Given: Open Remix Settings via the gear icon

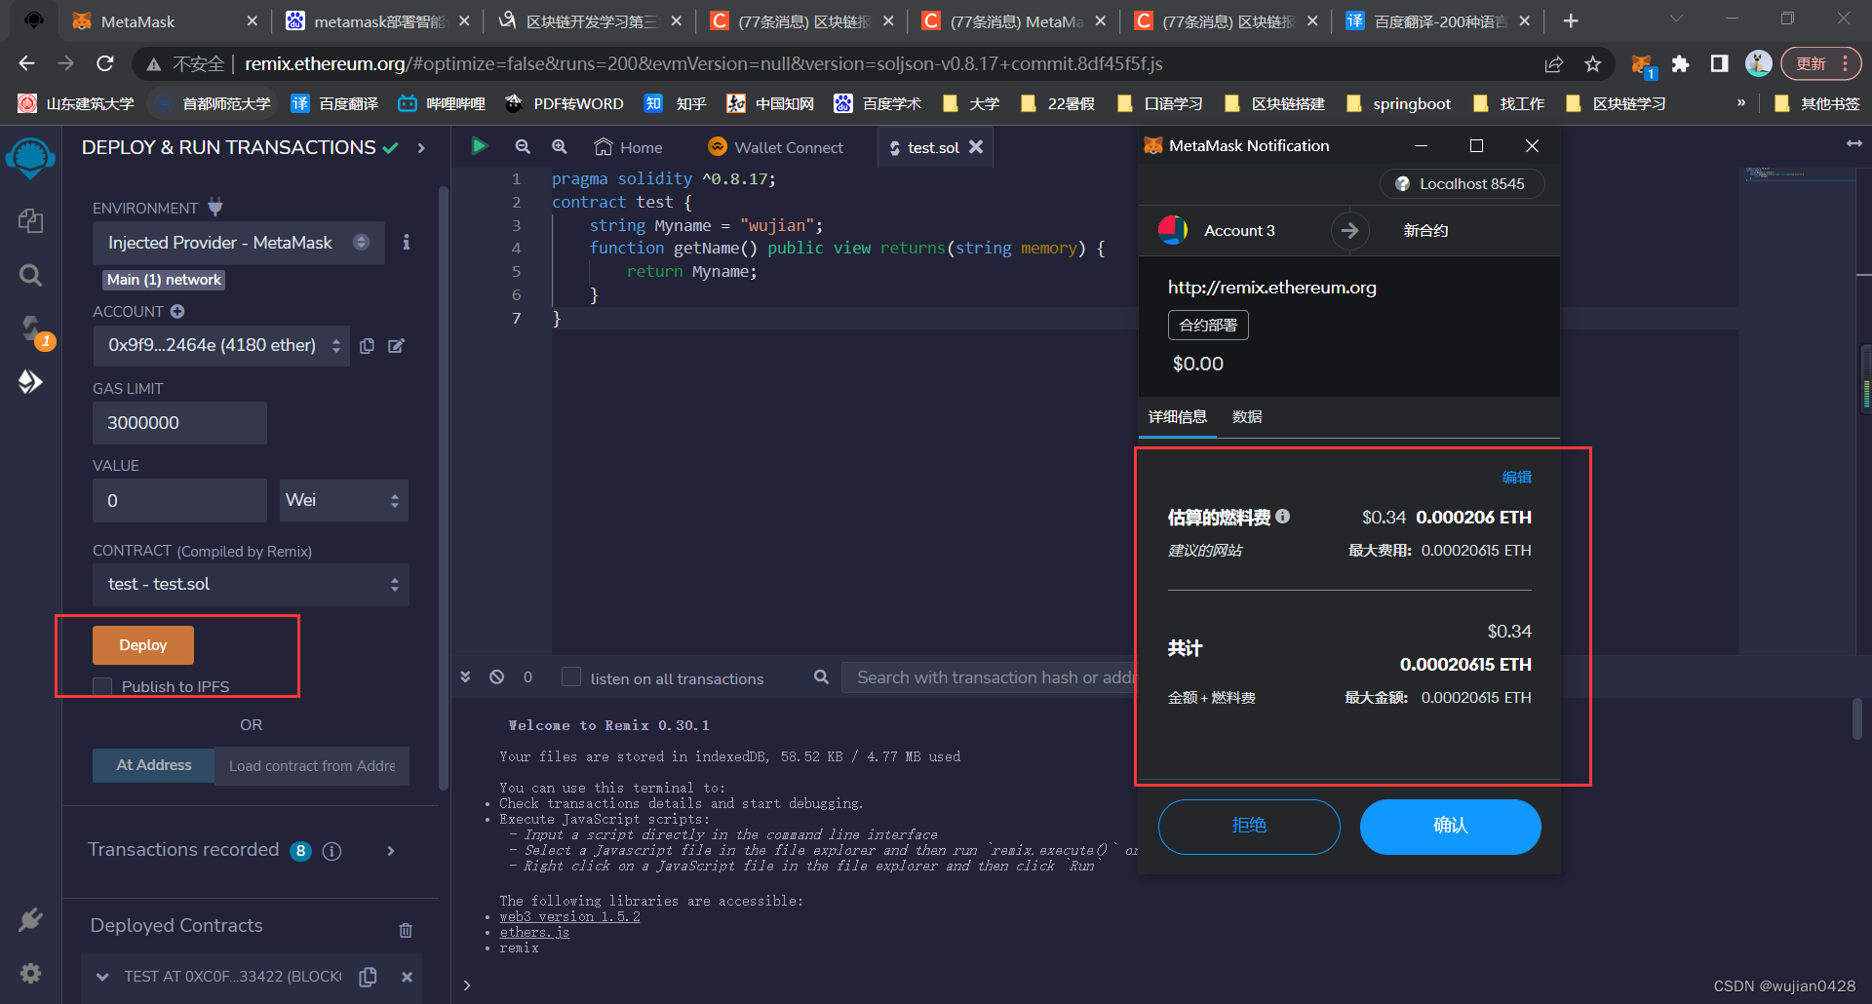Looking at the screenshot, I should (x=30, y=973).
